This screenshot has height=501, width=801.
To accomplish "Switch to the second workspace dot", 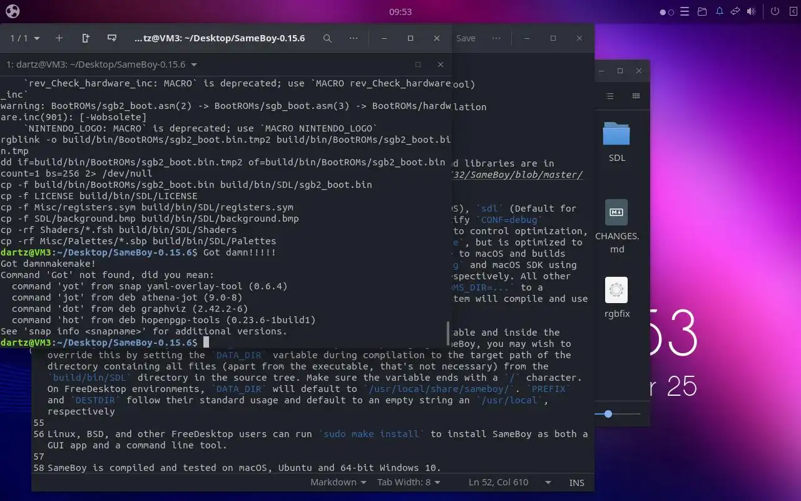I will [671, 12].
